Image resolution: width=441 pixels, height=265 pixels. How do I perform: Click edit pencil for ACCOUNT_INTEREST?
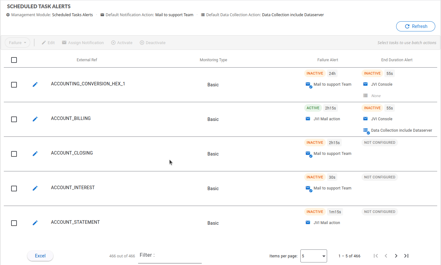[x=35, y=188]
